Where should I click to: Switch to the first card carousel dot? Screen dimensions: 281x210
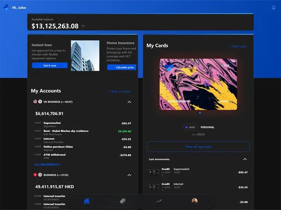pyautogui.click(x=197, y=113)
